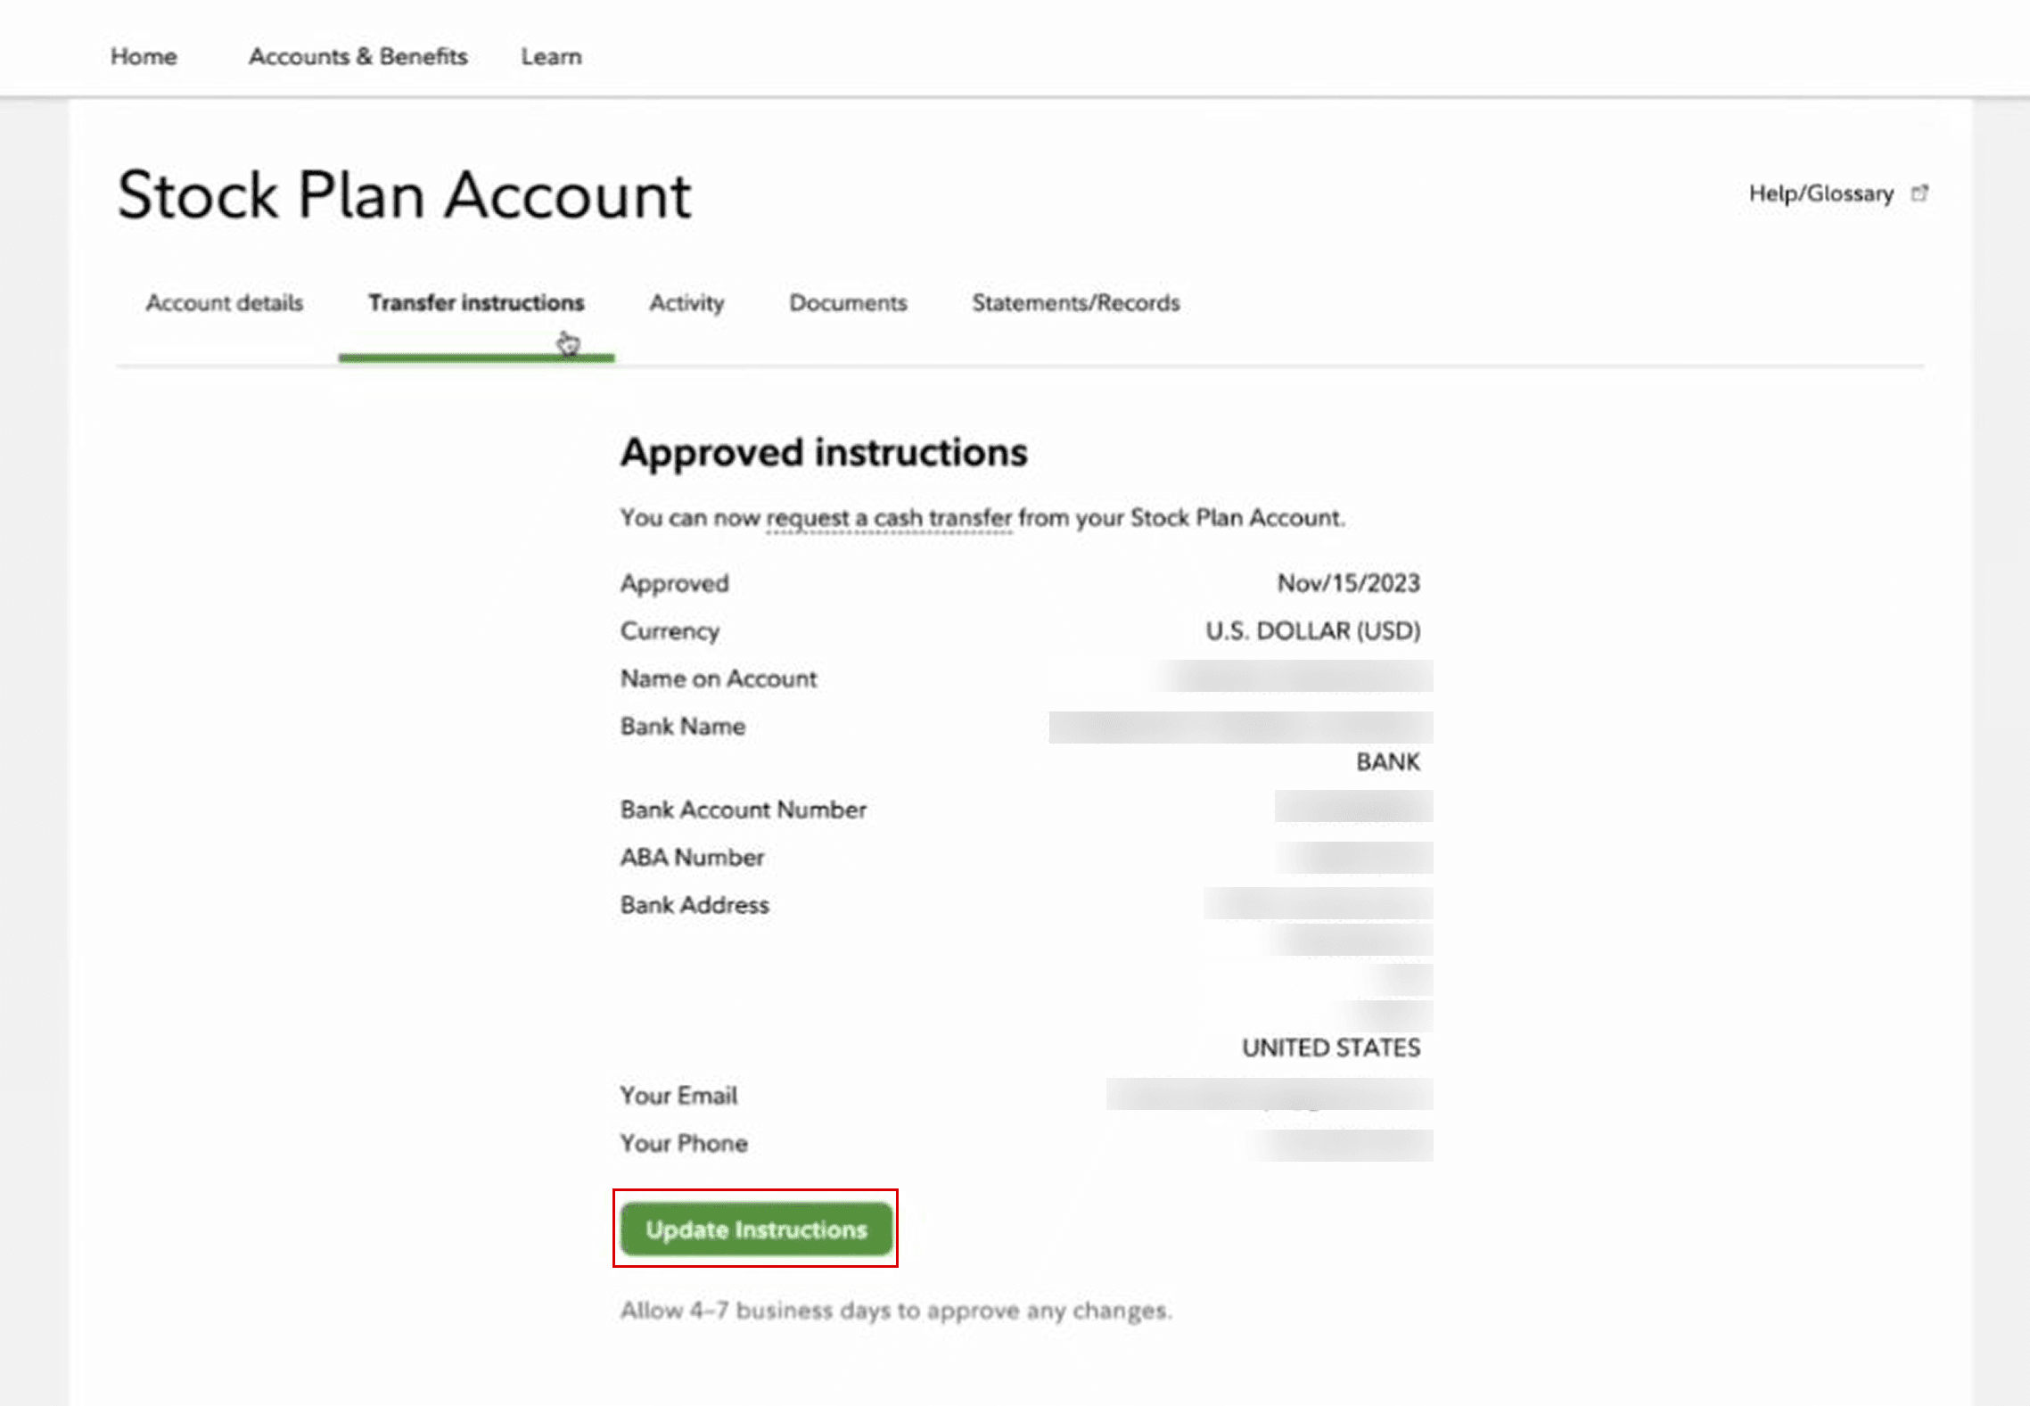Click the blurred Your Email value
This screenshot has height=1406, width=2030.
coord(1269,1095)
